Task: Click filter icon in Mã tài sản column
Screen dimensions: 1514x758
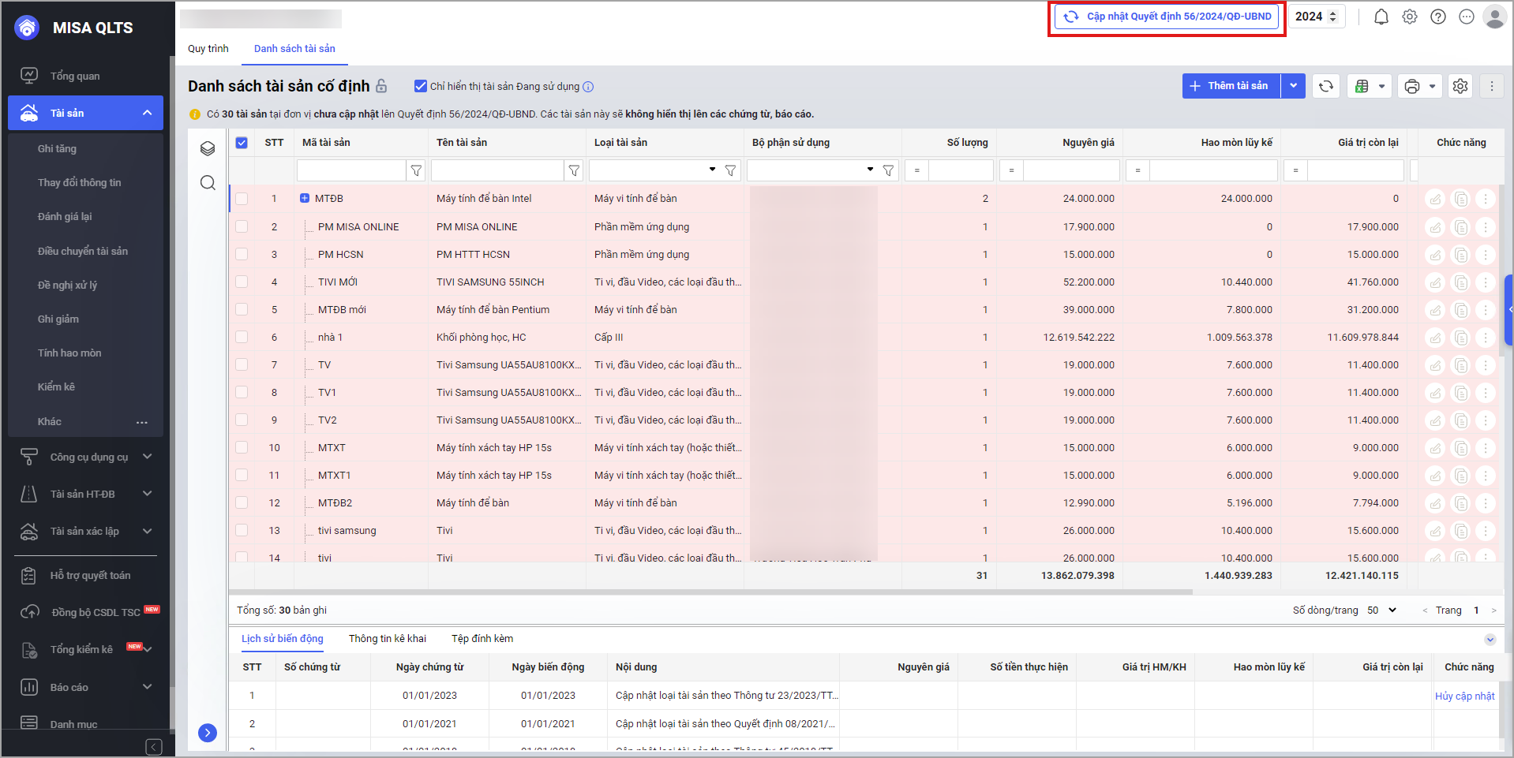Action: [x=416, y=170]
